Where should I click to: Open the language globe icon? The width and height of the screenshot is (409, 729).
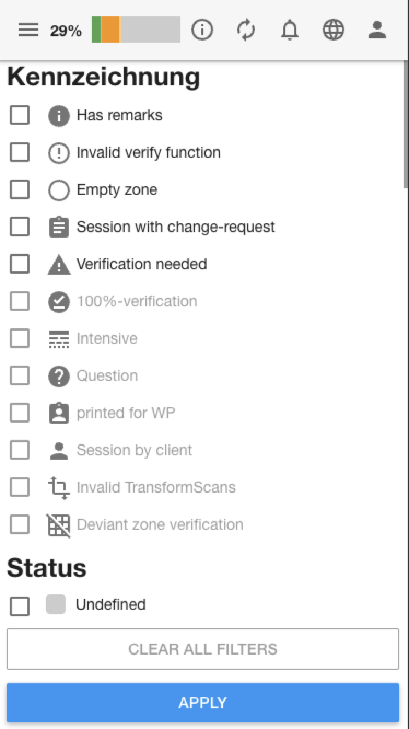pos(334,30)
